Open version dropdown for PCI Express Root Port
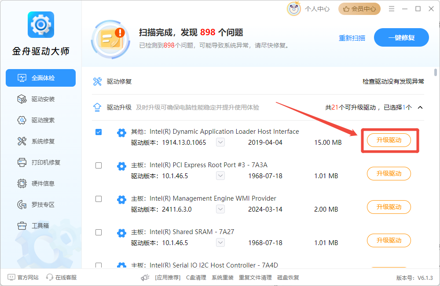This screenshot has width=440, height=286. (220, 176)
